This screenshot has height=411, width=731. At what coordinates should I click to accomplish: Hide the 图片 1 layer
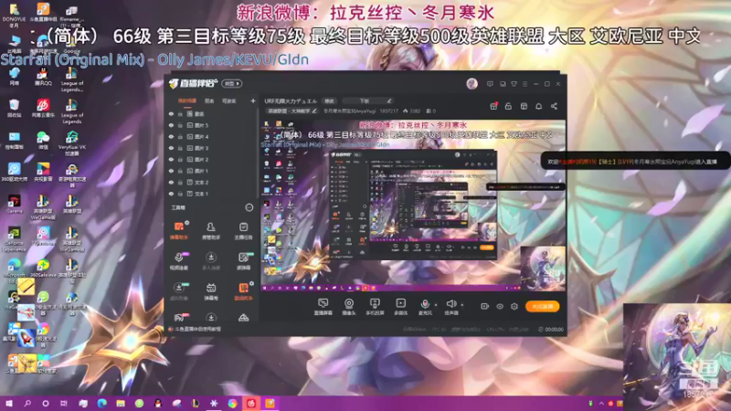171,171
